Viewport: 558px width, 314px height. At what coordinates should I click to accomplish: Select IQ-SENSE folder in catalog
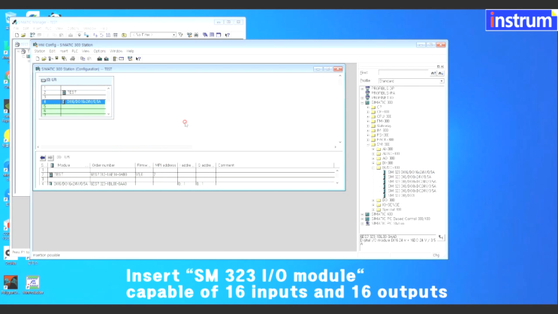point(391,205)
